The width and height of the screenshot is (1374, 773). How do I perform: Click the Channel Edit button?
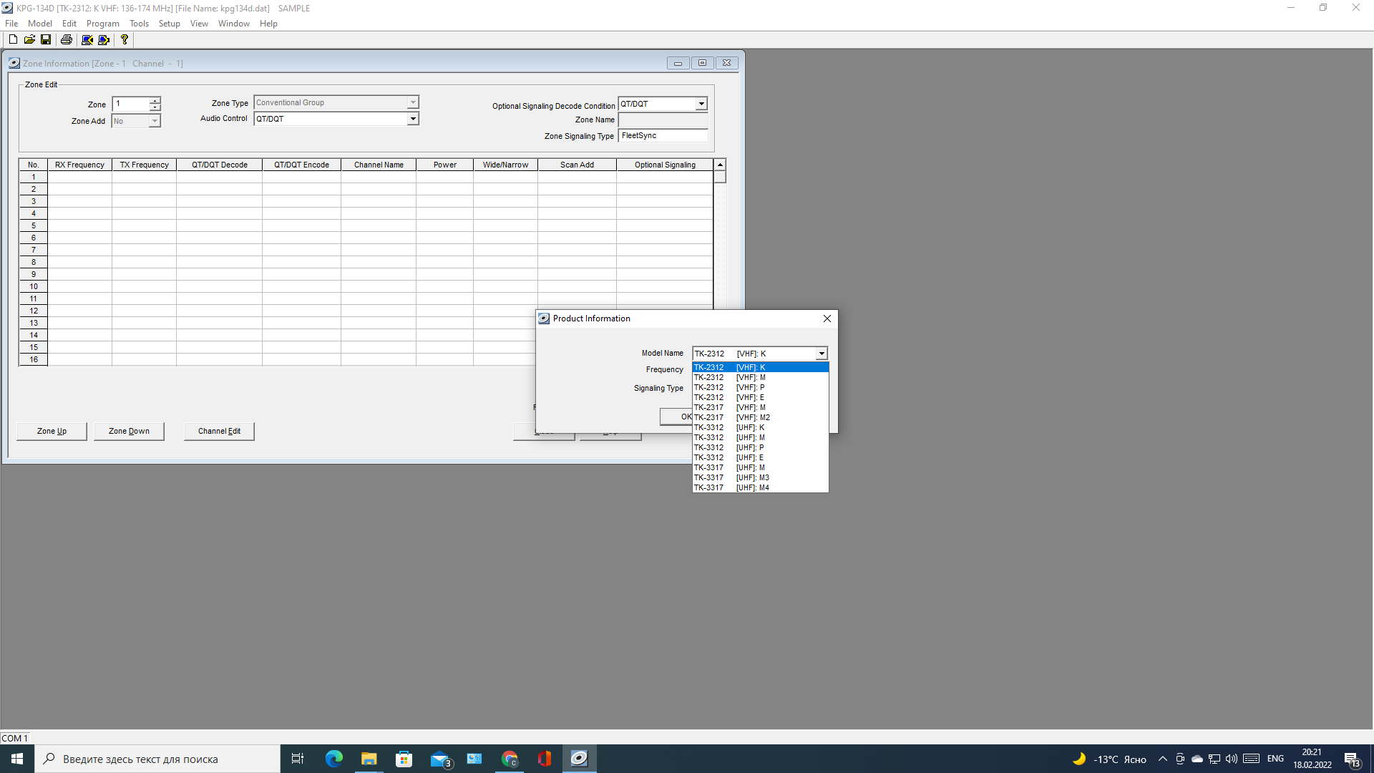click(219, 431)
